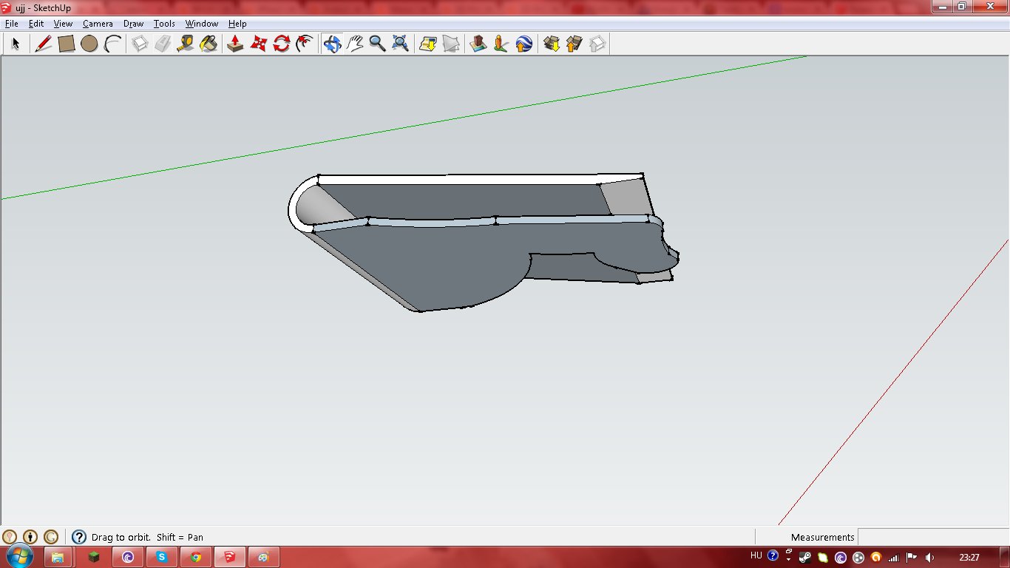Screen dimensions: 1010x568
Task: Choose the Move tool with red arrows
Action: coord(258,44)
